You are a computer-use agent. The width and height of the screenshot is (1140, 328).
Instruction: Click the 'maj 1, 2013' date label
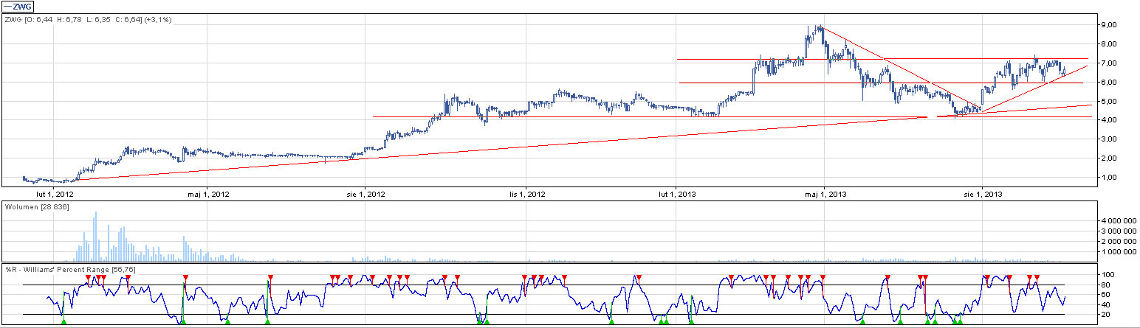click(x=824, y=195)
